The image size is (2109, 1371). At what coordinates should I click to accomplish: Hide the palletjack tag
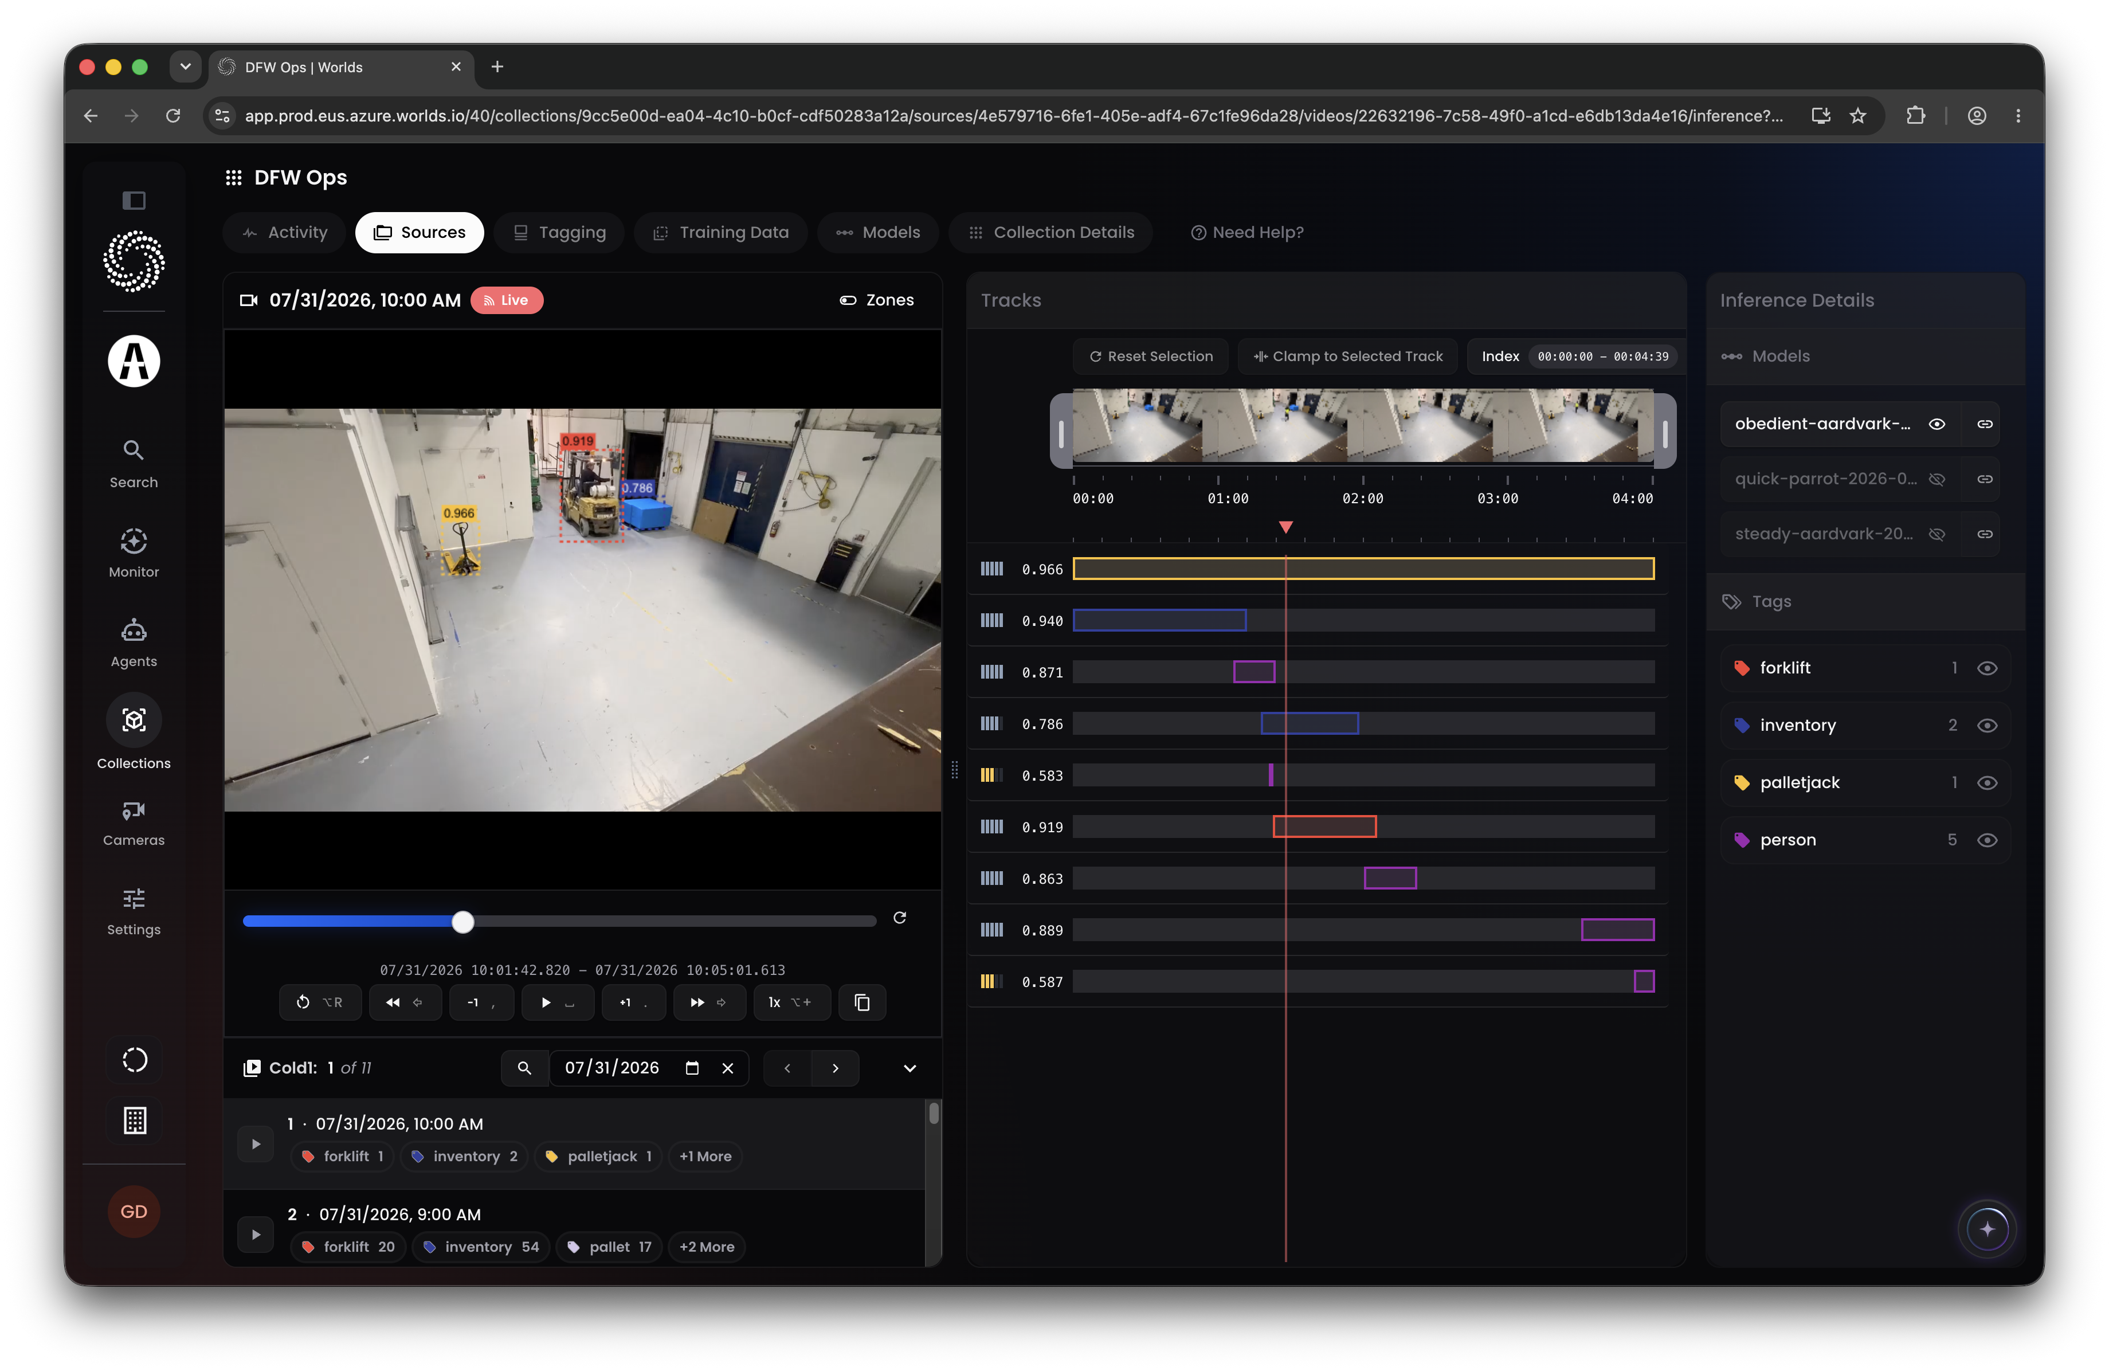click(x=1987, y=782)
